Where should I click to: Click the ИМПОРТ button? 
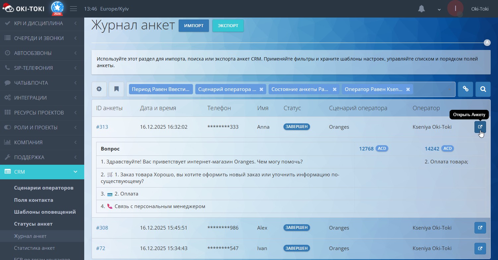[x=194, y=25]
